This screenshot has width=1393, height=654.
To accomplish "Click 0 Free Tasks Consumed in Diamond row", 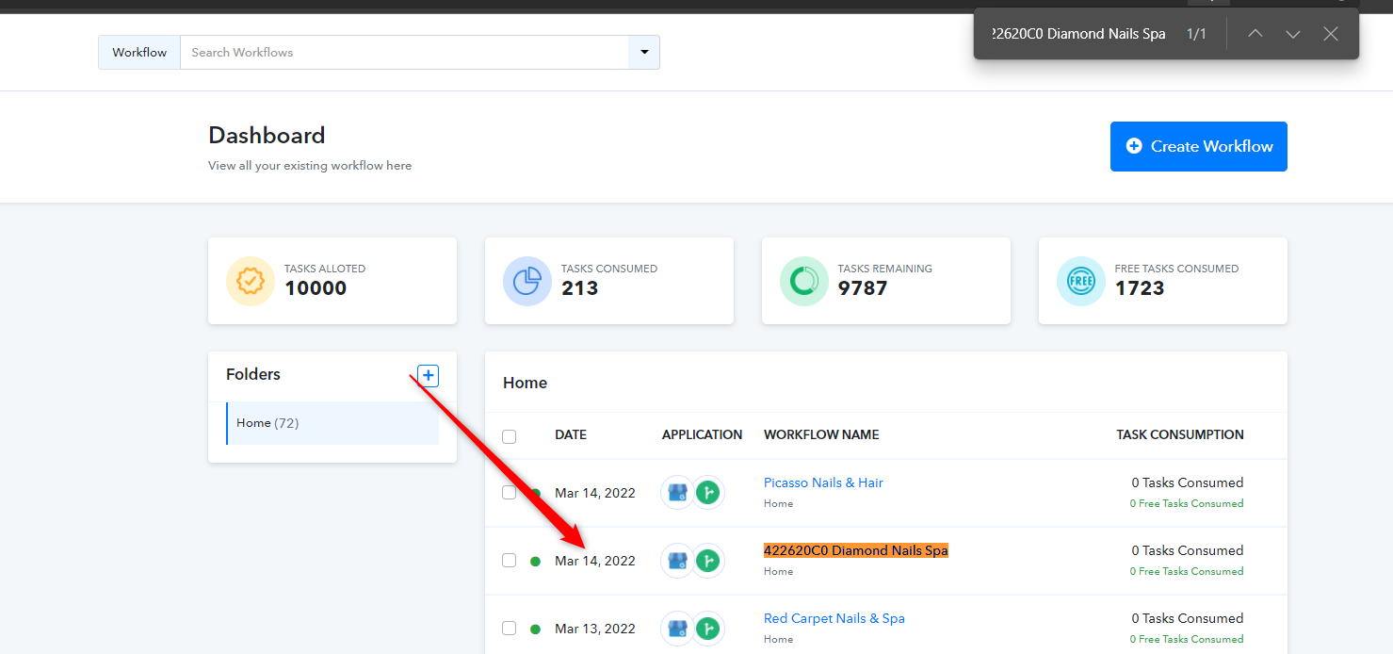I will click(x=1187, y=571).
